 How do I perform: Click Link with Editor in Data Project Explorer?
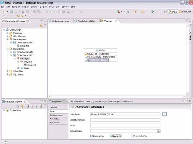tap(41, 26)
